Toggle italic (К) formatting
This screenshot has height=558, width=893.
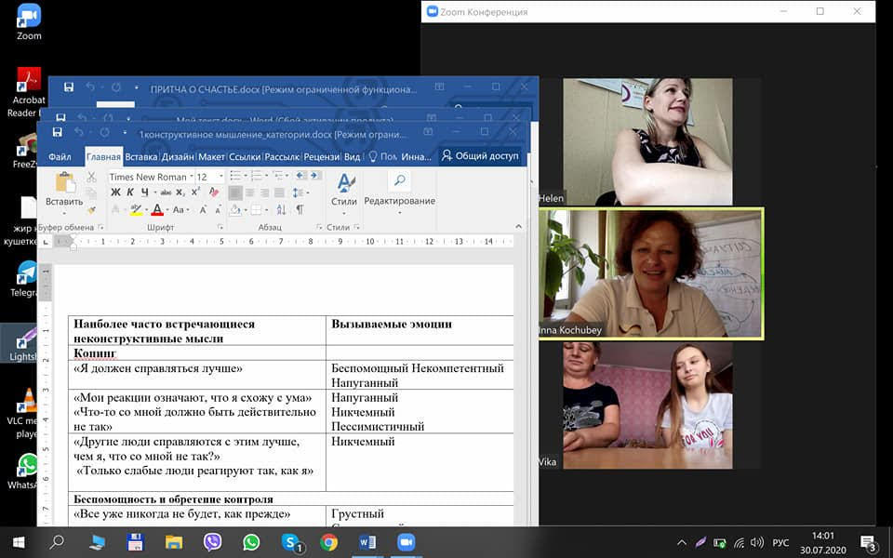(130, 193)
